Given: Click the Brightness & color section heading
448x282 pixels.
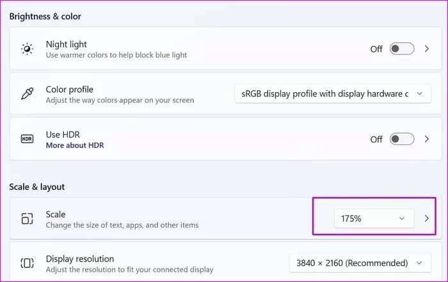Looking at the screenshot, I should pyautogui.click(x=45, y=16).
